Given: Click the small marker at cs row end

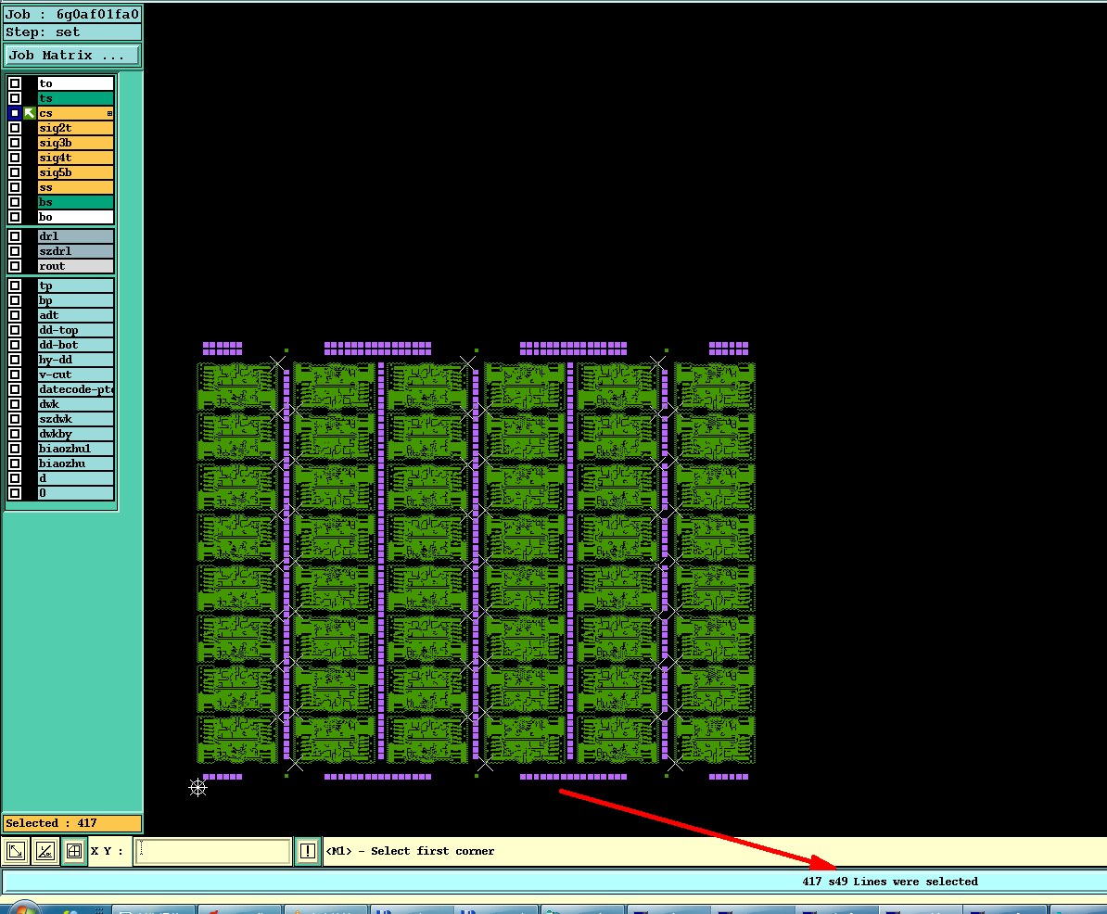Looking at the screenshot, I should click(109, 113).
